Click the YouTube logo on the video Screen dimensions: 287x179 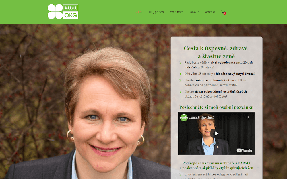click(244, 150)
